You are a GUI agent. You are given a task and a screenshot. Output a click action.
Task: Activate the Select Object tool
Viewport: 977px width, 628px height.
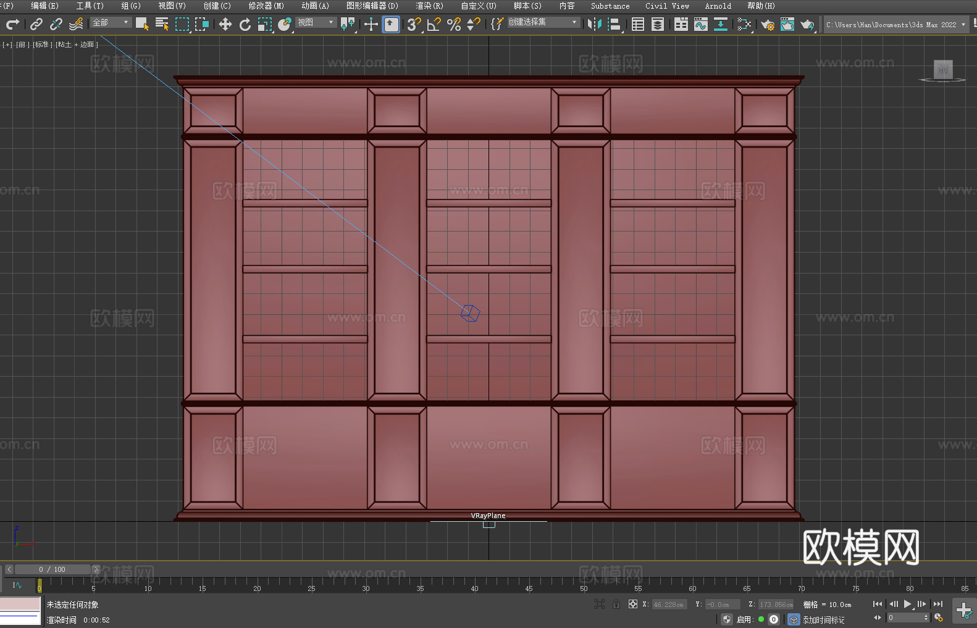[x=143, y=24]
